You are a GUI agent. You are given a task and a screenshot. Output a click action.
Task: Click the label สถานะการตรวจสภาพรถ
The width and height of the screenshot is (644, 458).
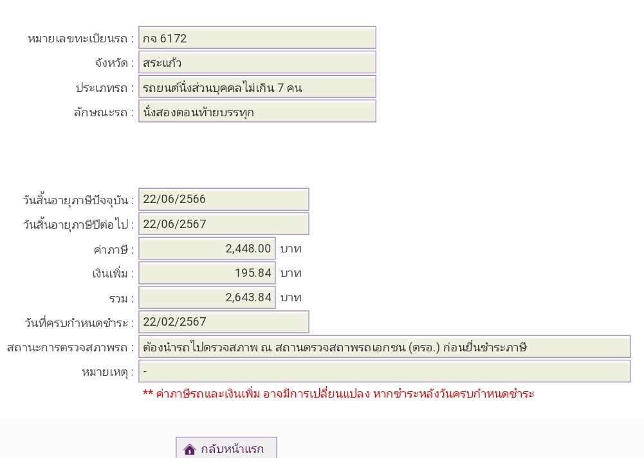point(70,348)
